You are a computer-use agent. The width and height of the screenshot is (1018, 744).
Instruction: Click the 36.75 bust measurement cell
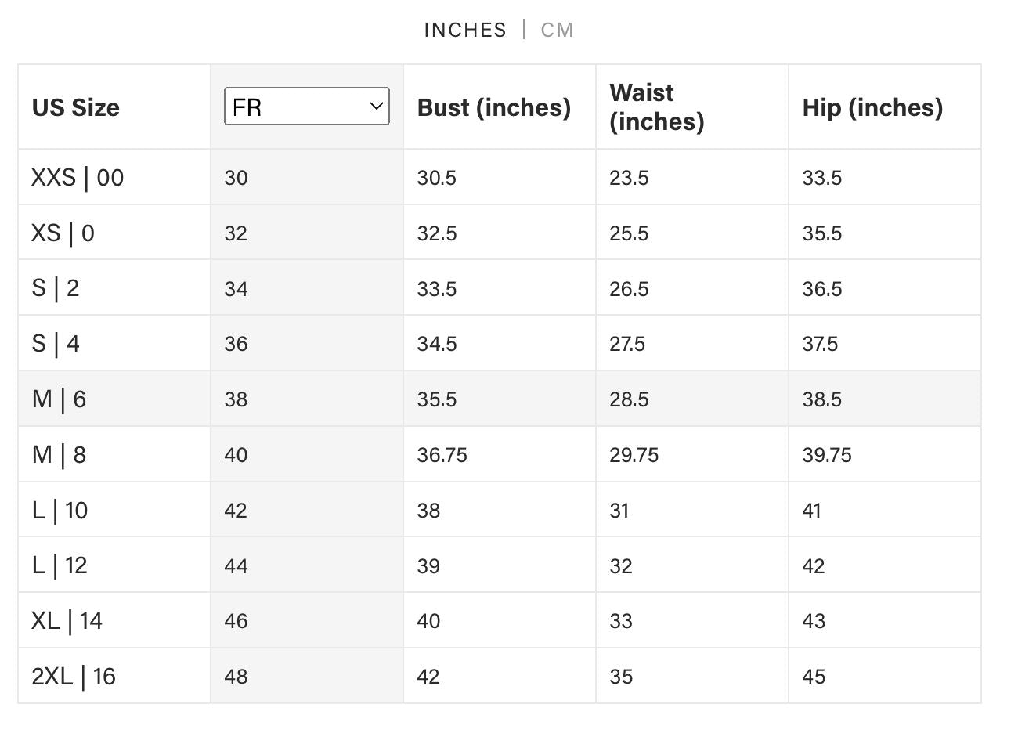click(x=500, y=454)
